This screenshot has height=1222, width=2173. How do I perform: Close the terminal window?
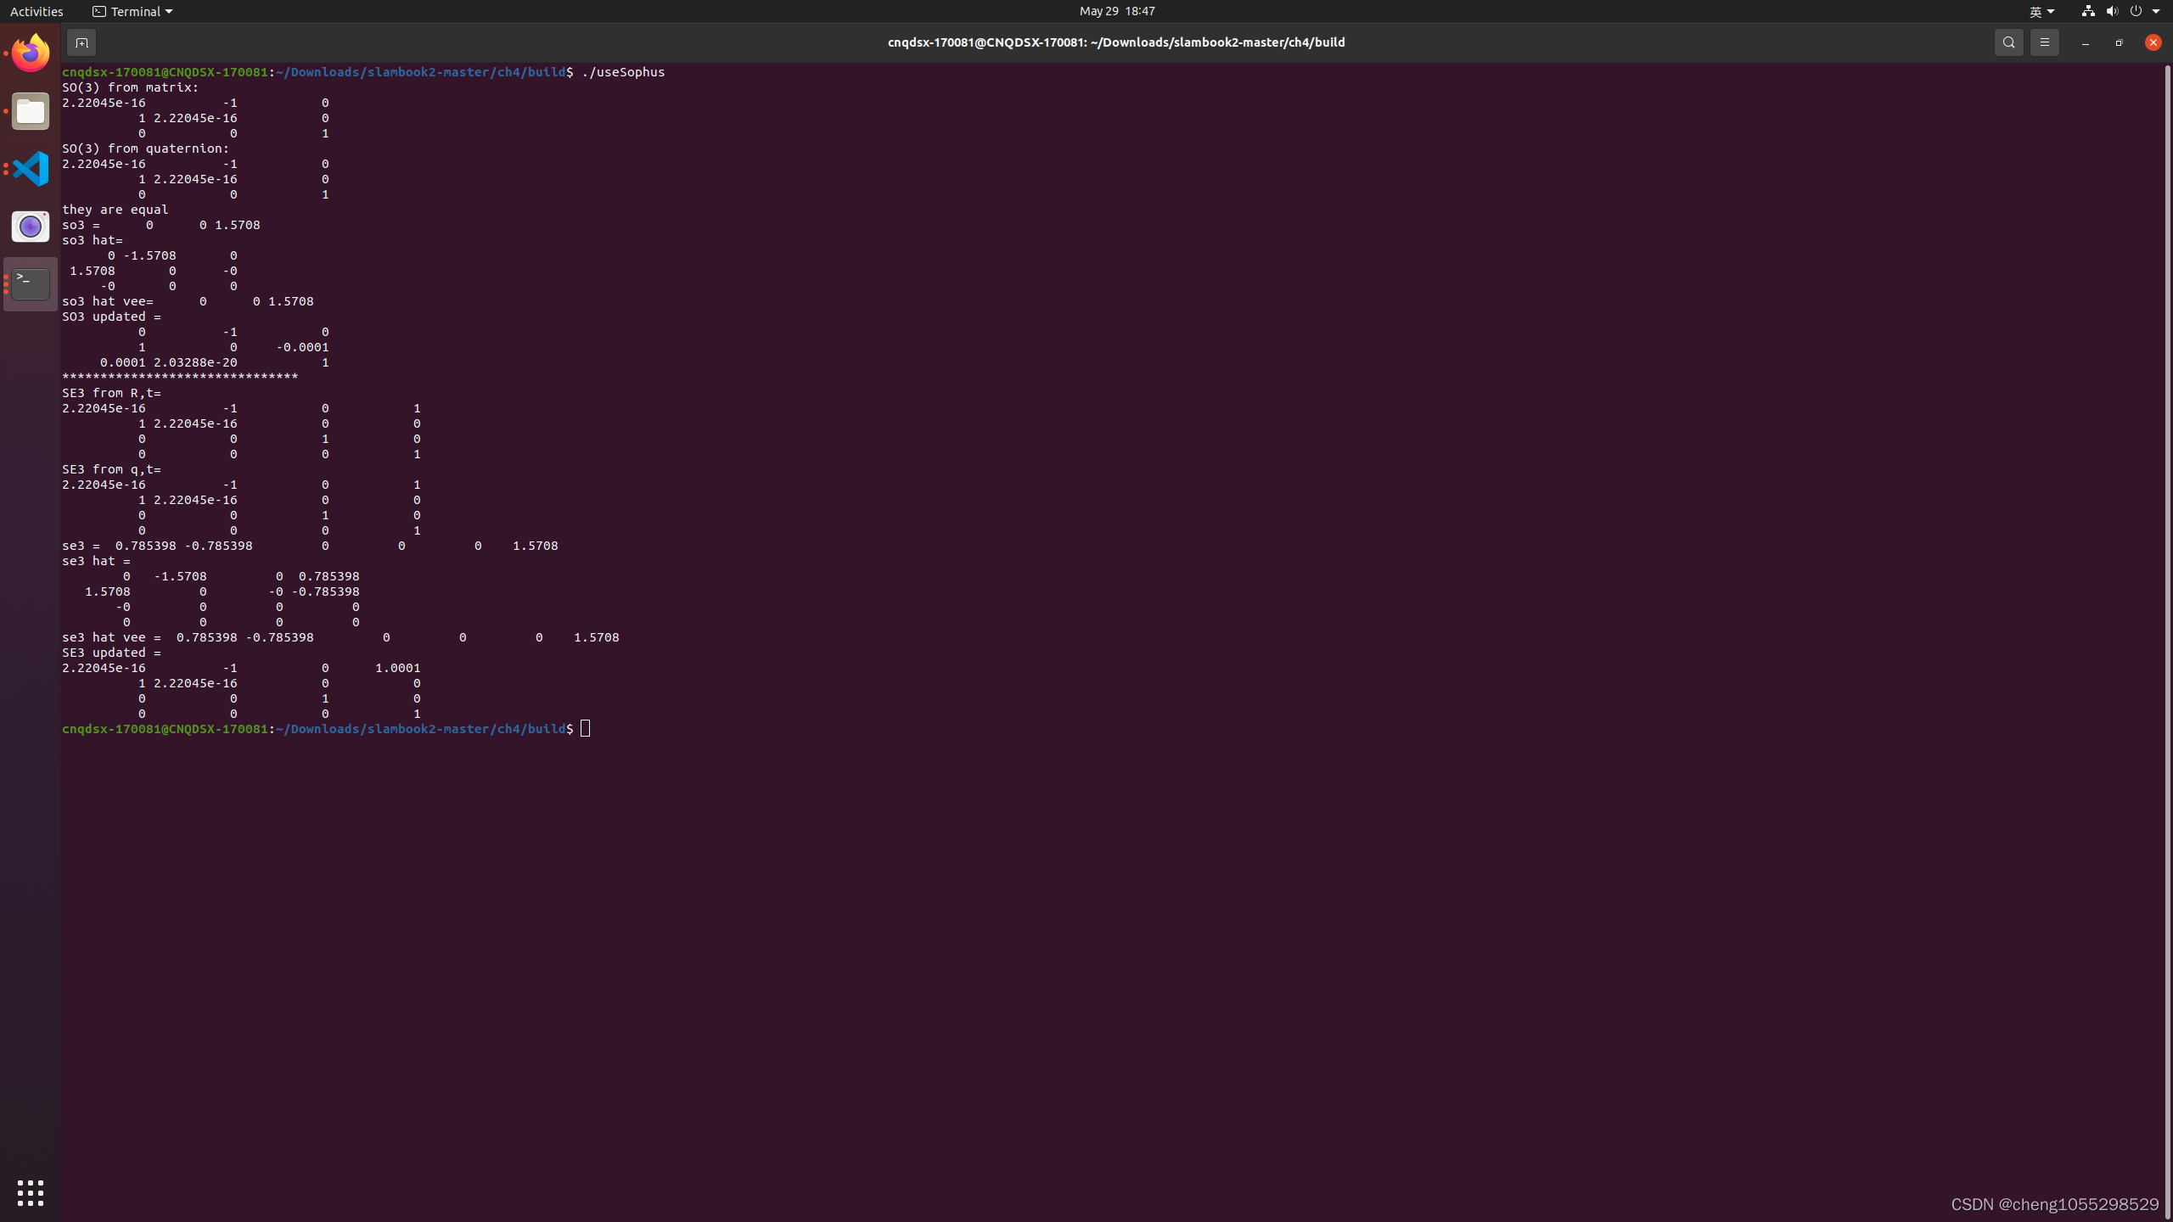tap(2153, 42)
